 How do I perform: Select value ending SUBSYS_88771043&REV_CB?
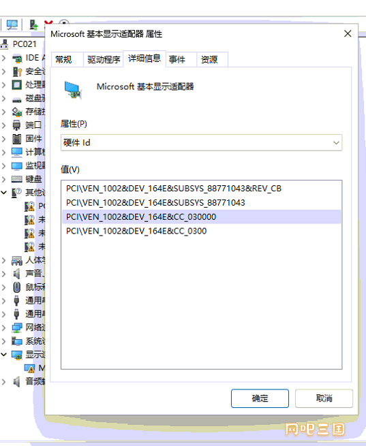pos(201,189)
